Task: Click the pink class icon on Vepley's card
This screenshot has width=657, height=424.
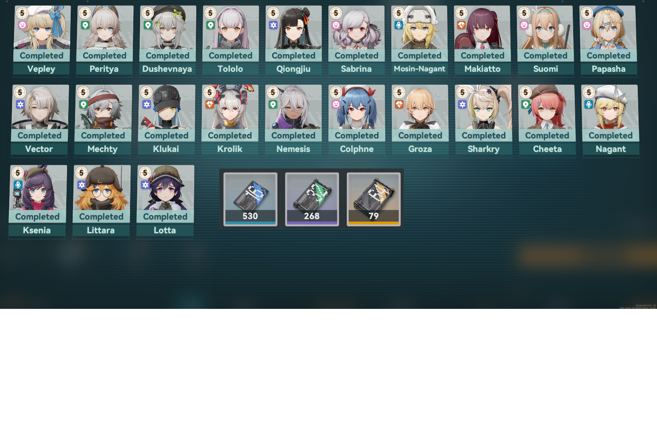Action: tap(22, 25)
